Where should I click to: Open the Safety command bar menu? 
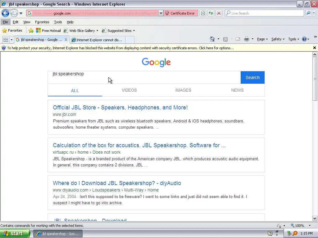click(278, 39)
